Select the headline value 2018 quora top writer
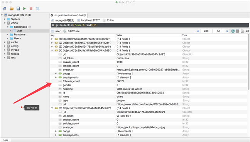The width and height of the screenshot is (250, 142). click(x=129, y=89)
